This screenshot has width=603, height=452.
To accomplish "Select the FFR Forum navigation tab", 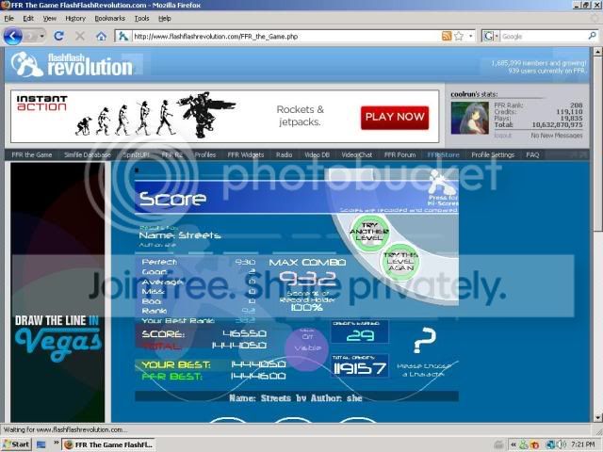I will tap(399, 154).
